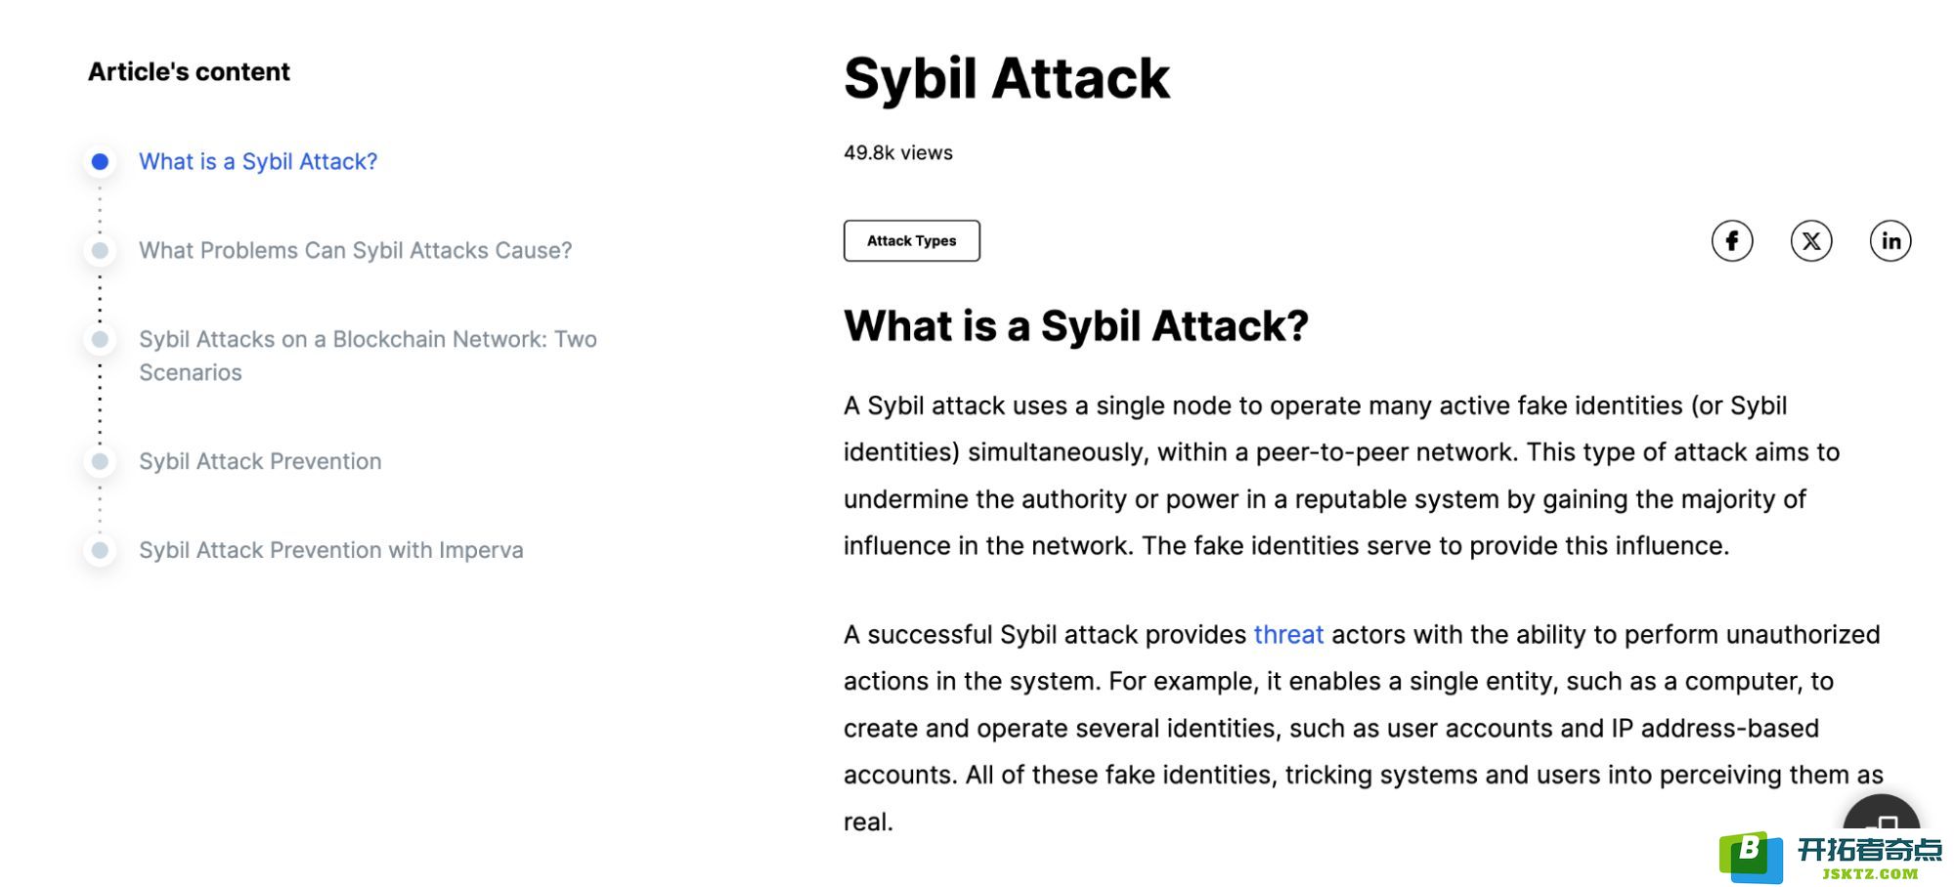Select the bullet beside Prevention with Imperva
1954x887 pixels.
[x=100, y=550]
